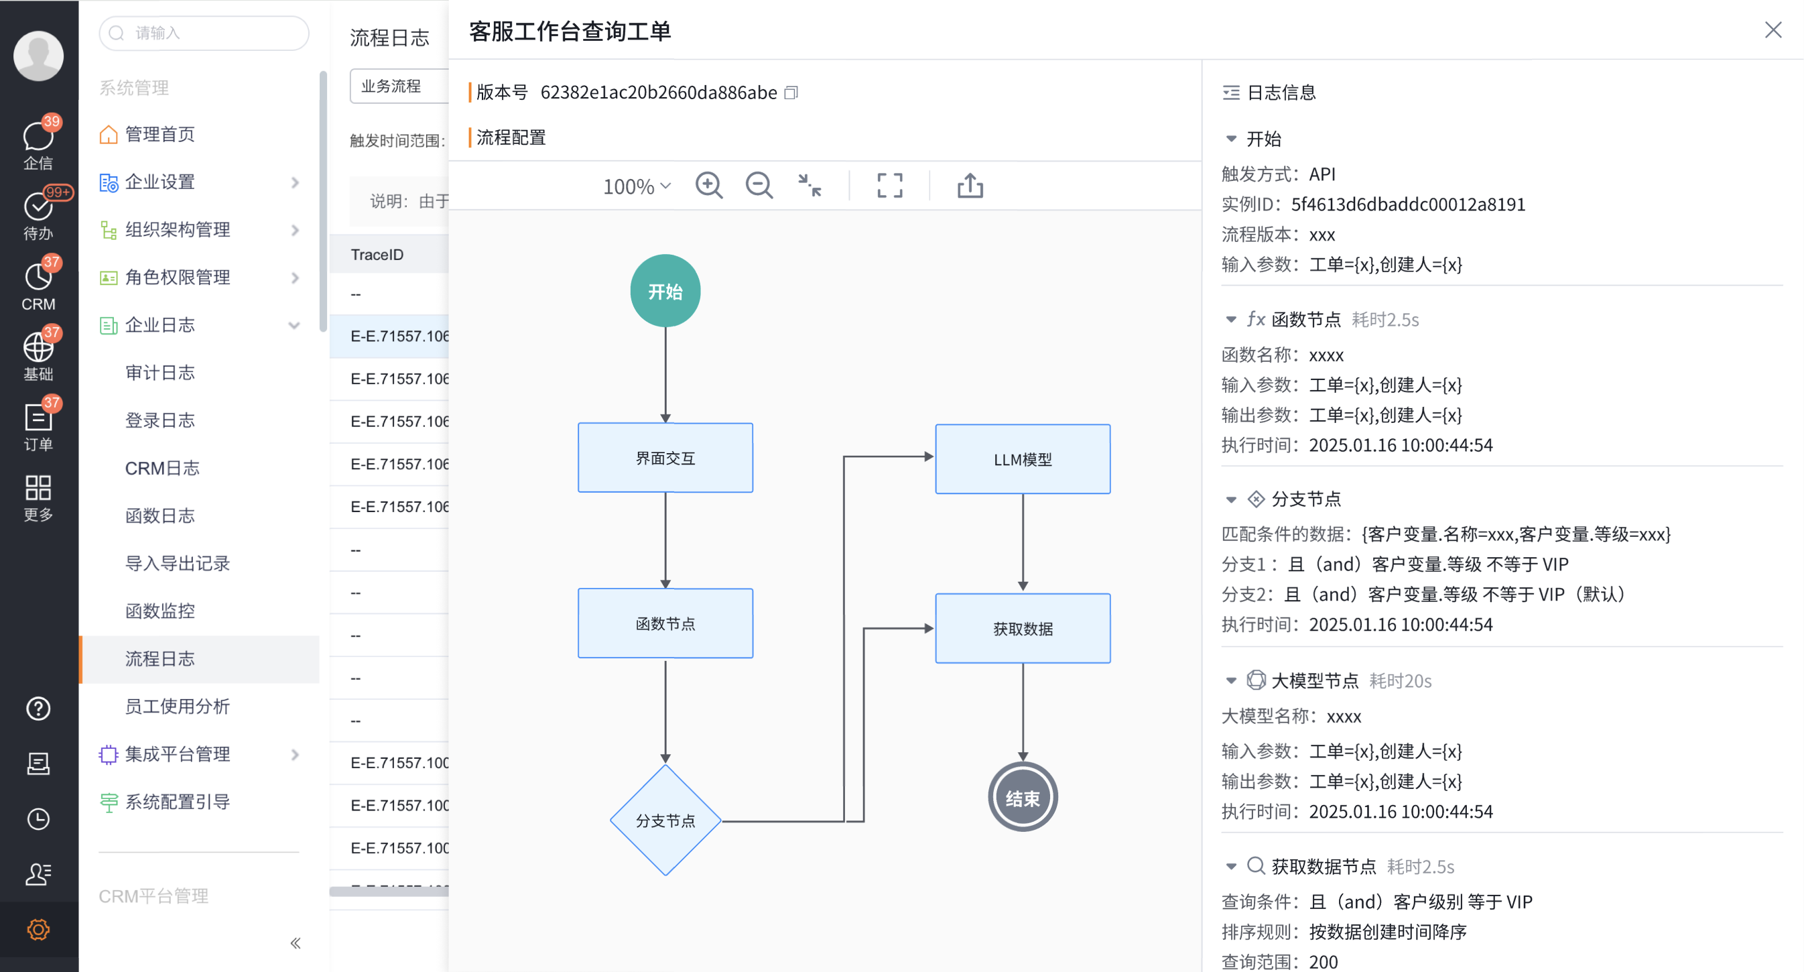The width and height of the screenshot is (1804, 972).
Task: Open the CRM sidebar icon
Action: click(38, 284)
